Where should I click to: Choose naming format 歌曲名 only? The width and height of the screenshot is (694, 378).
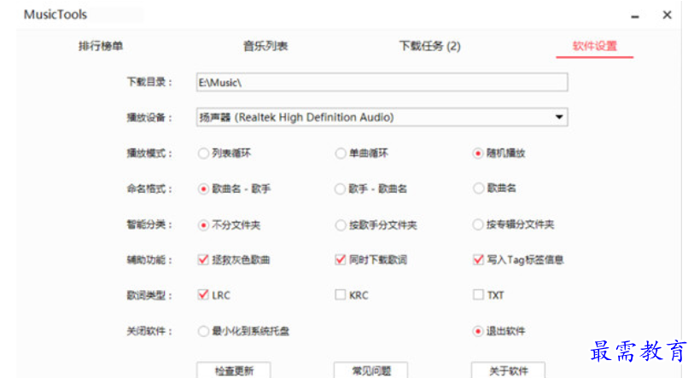coord(477,188)
